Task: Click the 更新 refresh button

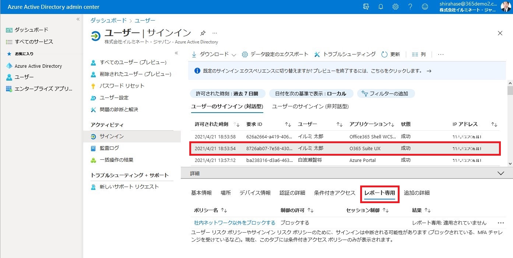Action: 391,54
